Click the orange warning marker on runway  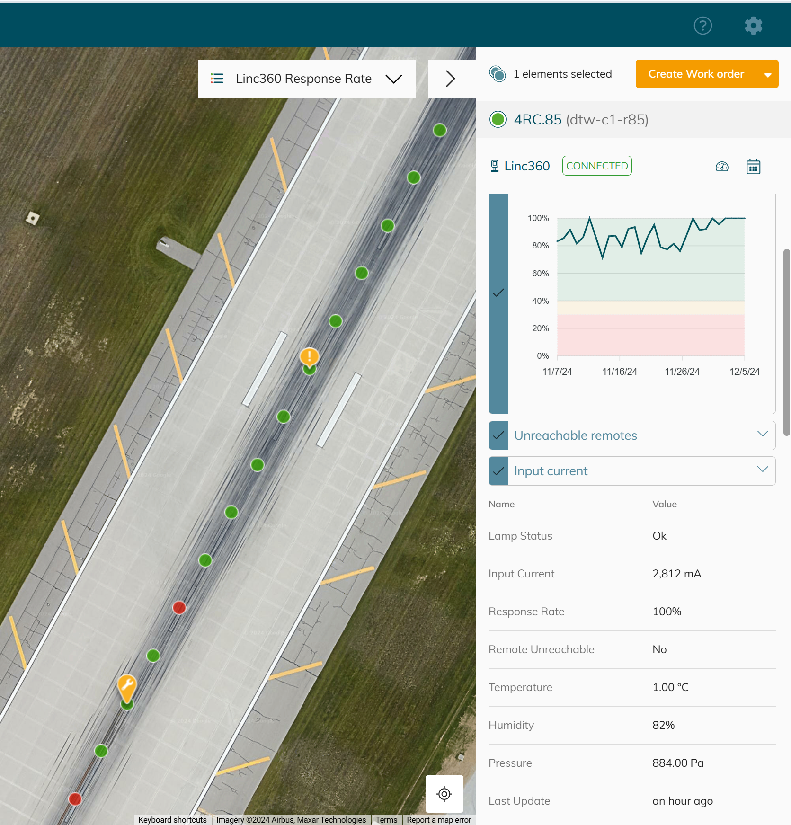pos(309,356)
